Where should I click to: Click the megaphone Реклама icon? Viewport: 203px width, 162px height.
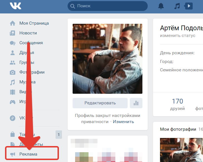click(x=13, y=154)
